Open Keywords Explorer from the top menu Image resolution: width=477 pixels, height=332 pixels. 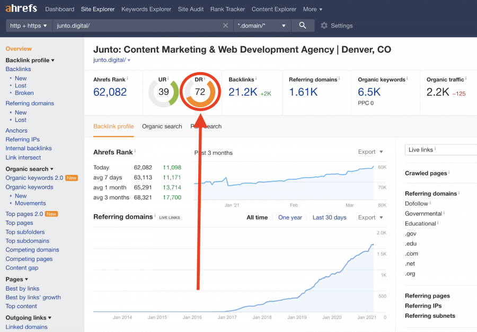coord(146,9)
